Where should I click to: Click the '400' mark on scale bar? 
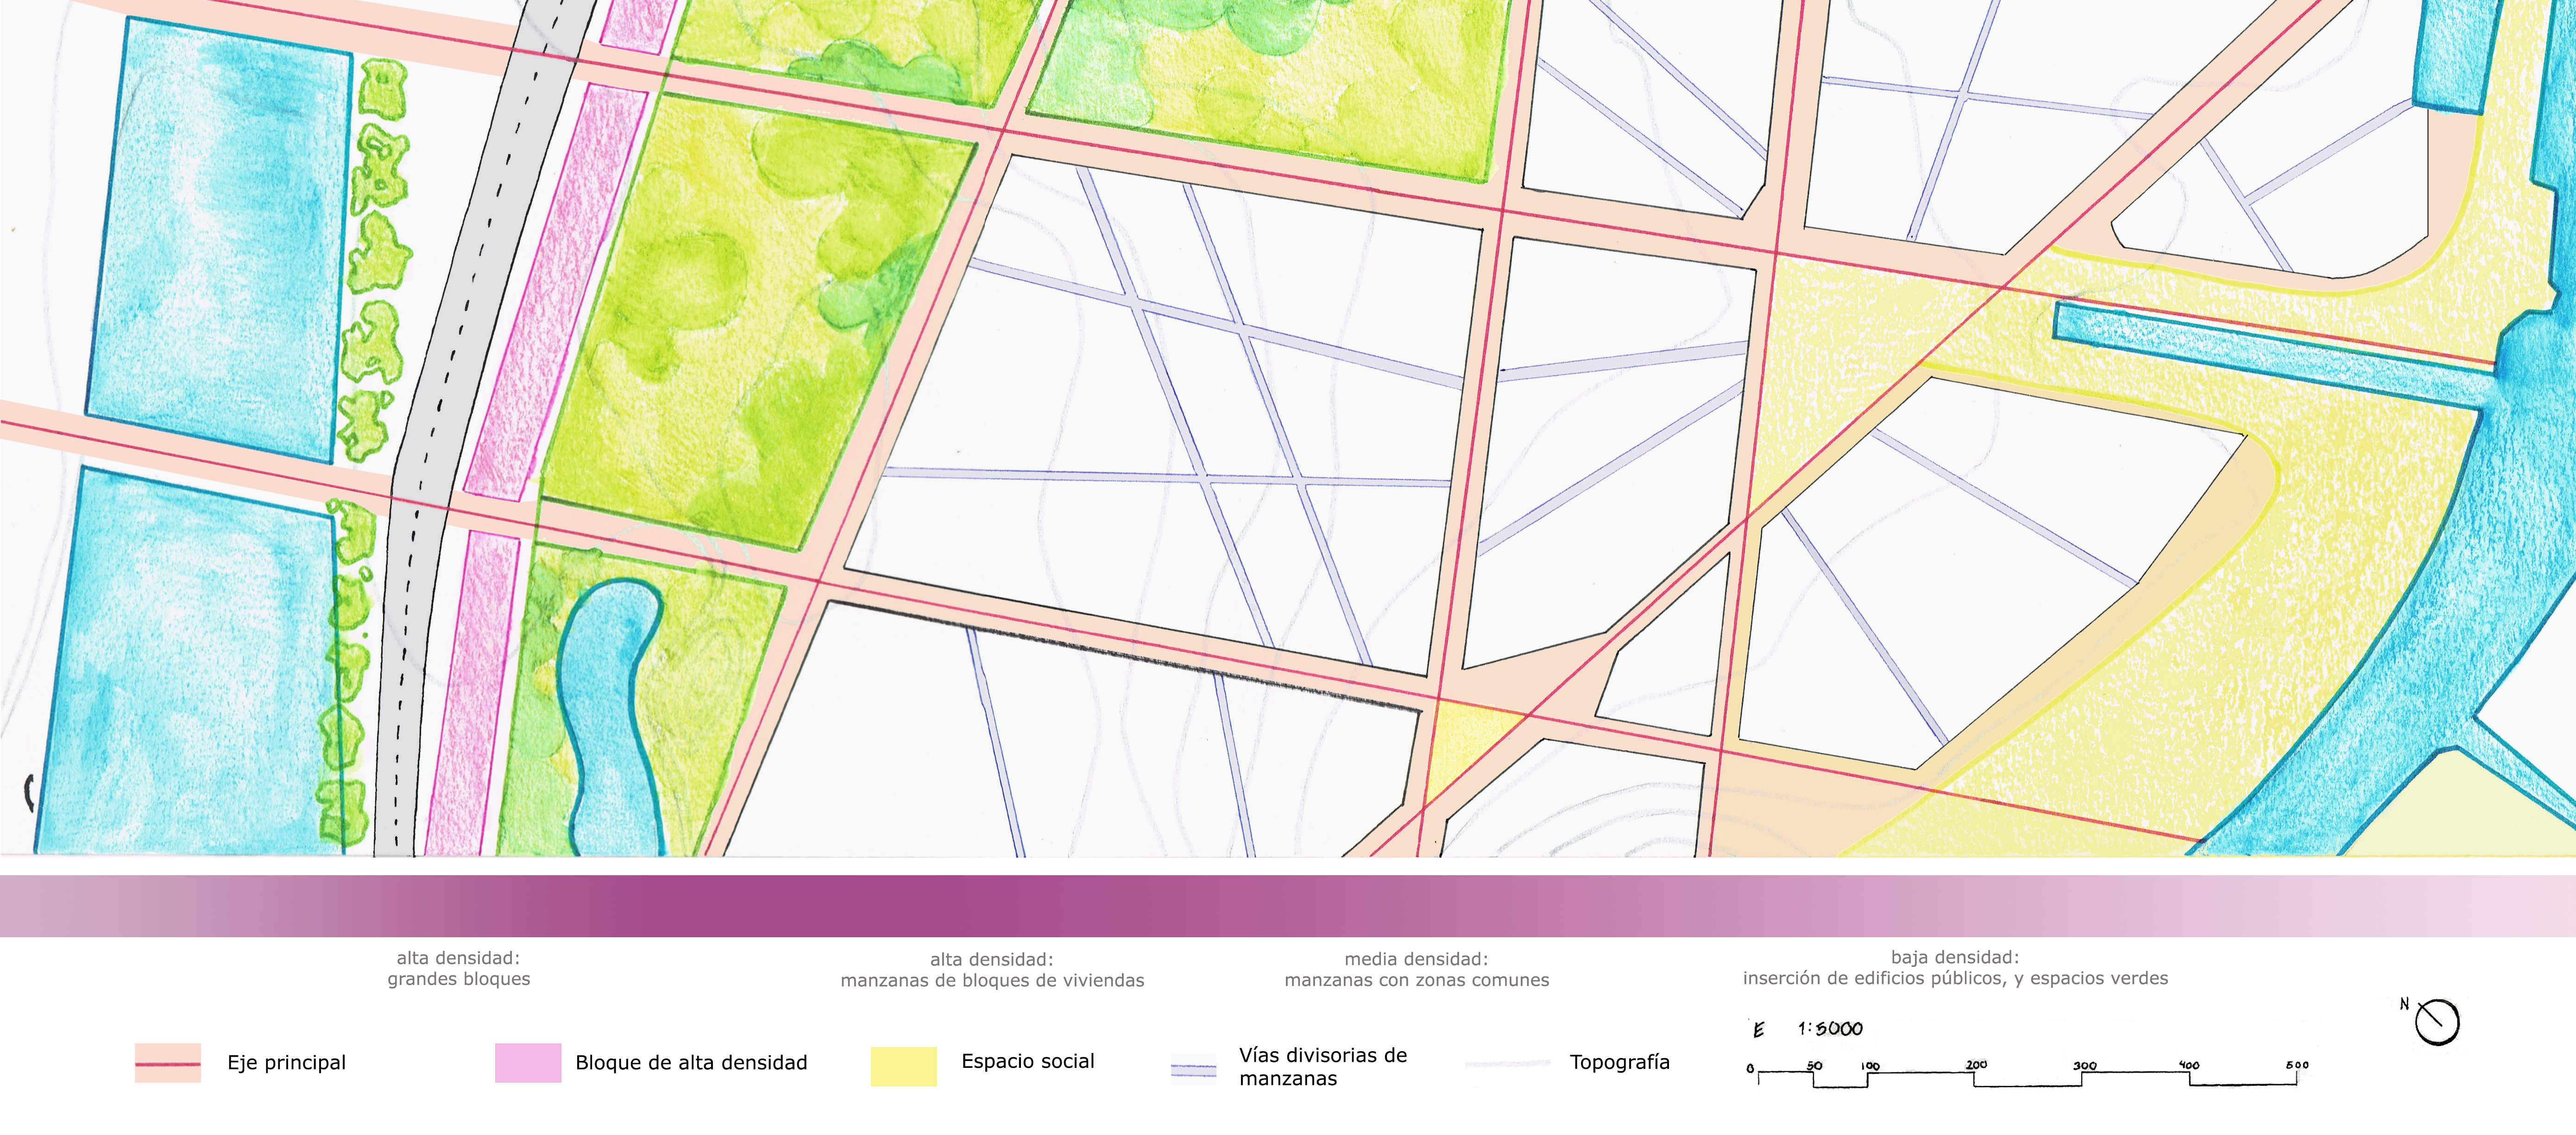point(2189,1065)
